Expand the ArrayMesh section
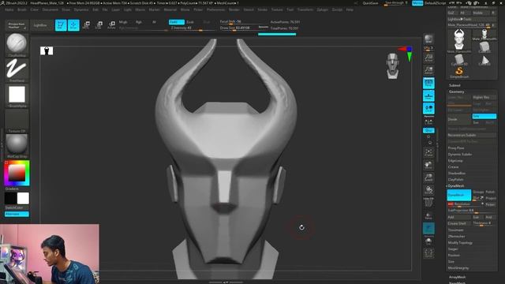This screenshot has height=284, width=505. [457, 277]
